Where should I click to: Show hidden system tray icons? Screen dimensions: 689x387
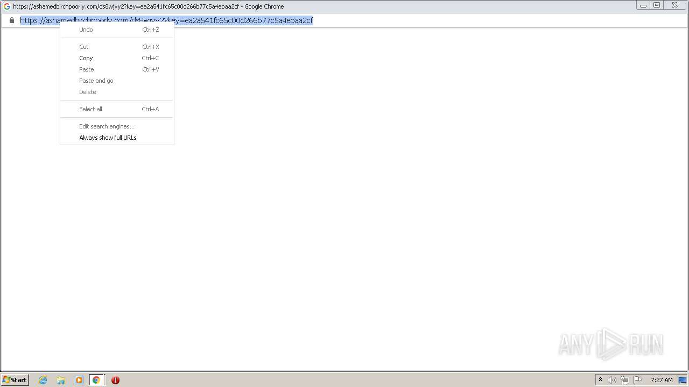tap(601, 380)
